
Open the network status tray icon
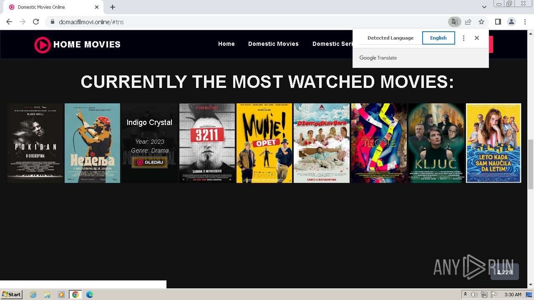point(484,295)
